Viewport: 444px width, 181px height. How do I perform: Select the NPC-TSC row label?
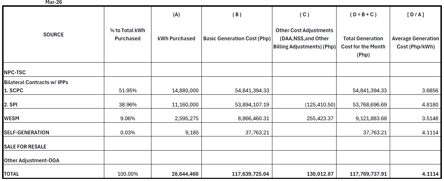click(15, 72)
